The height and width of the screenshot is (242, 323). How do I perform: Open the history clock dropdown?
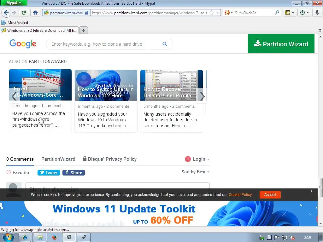(x=304, y=13)
